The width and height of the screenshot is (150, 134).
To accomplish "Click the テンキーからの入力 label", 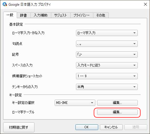I will tap(25, 87).
